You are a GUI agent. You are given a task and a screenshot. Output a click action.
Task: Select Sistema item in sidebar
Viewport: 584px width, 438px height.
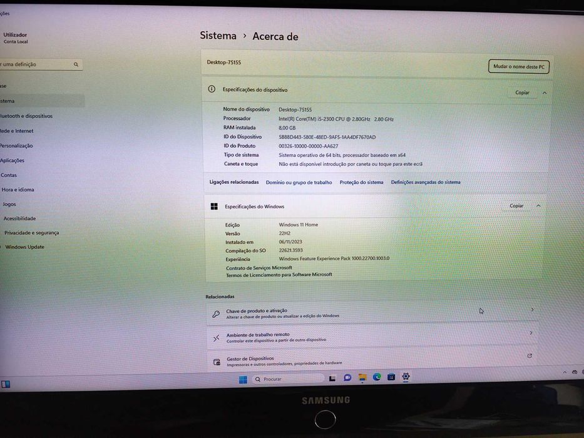coord(42,101)
